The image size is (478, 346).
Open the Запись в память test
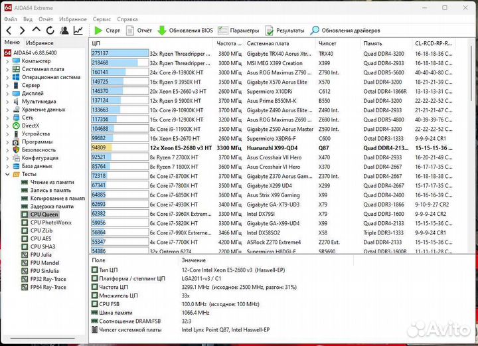coord(46,190)
